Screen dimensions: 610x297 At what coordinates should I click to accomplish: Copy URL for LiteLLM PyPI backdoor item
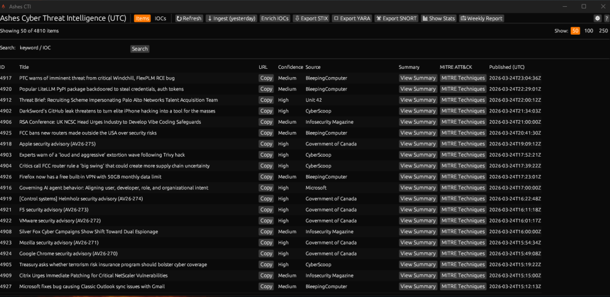(x=266, y=89)
